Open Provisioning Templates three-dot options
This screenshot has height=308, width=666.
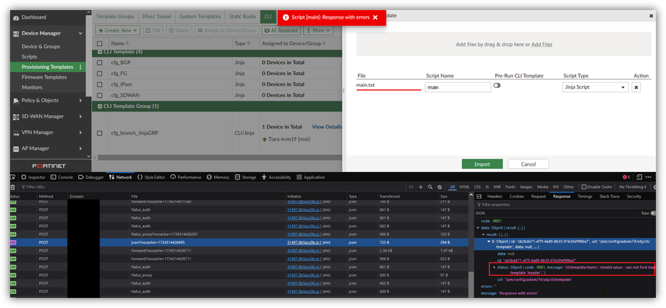[x=81, y=67]
